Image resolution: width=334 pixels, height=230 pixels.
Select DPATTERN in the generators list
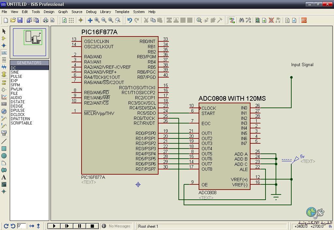pyautogui.click(x=30, y=119)
